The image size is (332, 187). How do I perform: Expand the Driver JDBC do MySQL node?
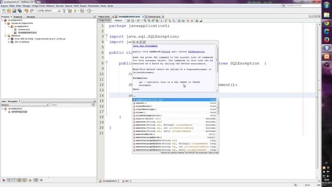click(9, 39)
